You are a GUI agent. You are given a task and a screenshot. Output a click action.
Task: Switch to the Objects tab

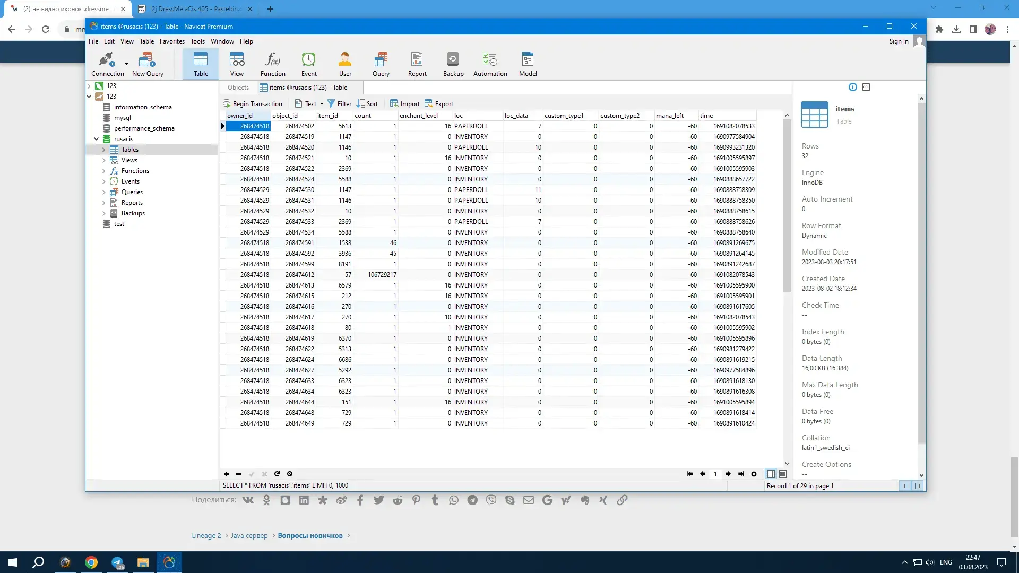click(238, 87)
